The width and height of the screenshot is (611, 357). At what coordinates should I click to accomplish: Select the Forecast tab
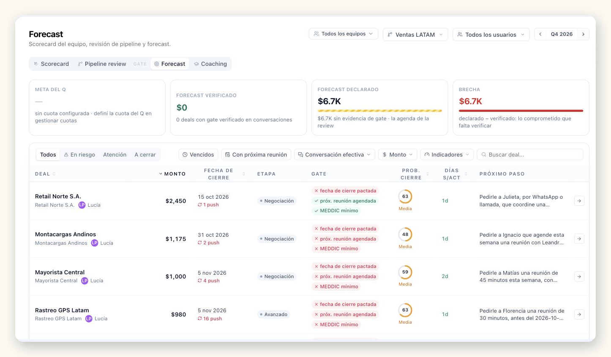point(169,64)
